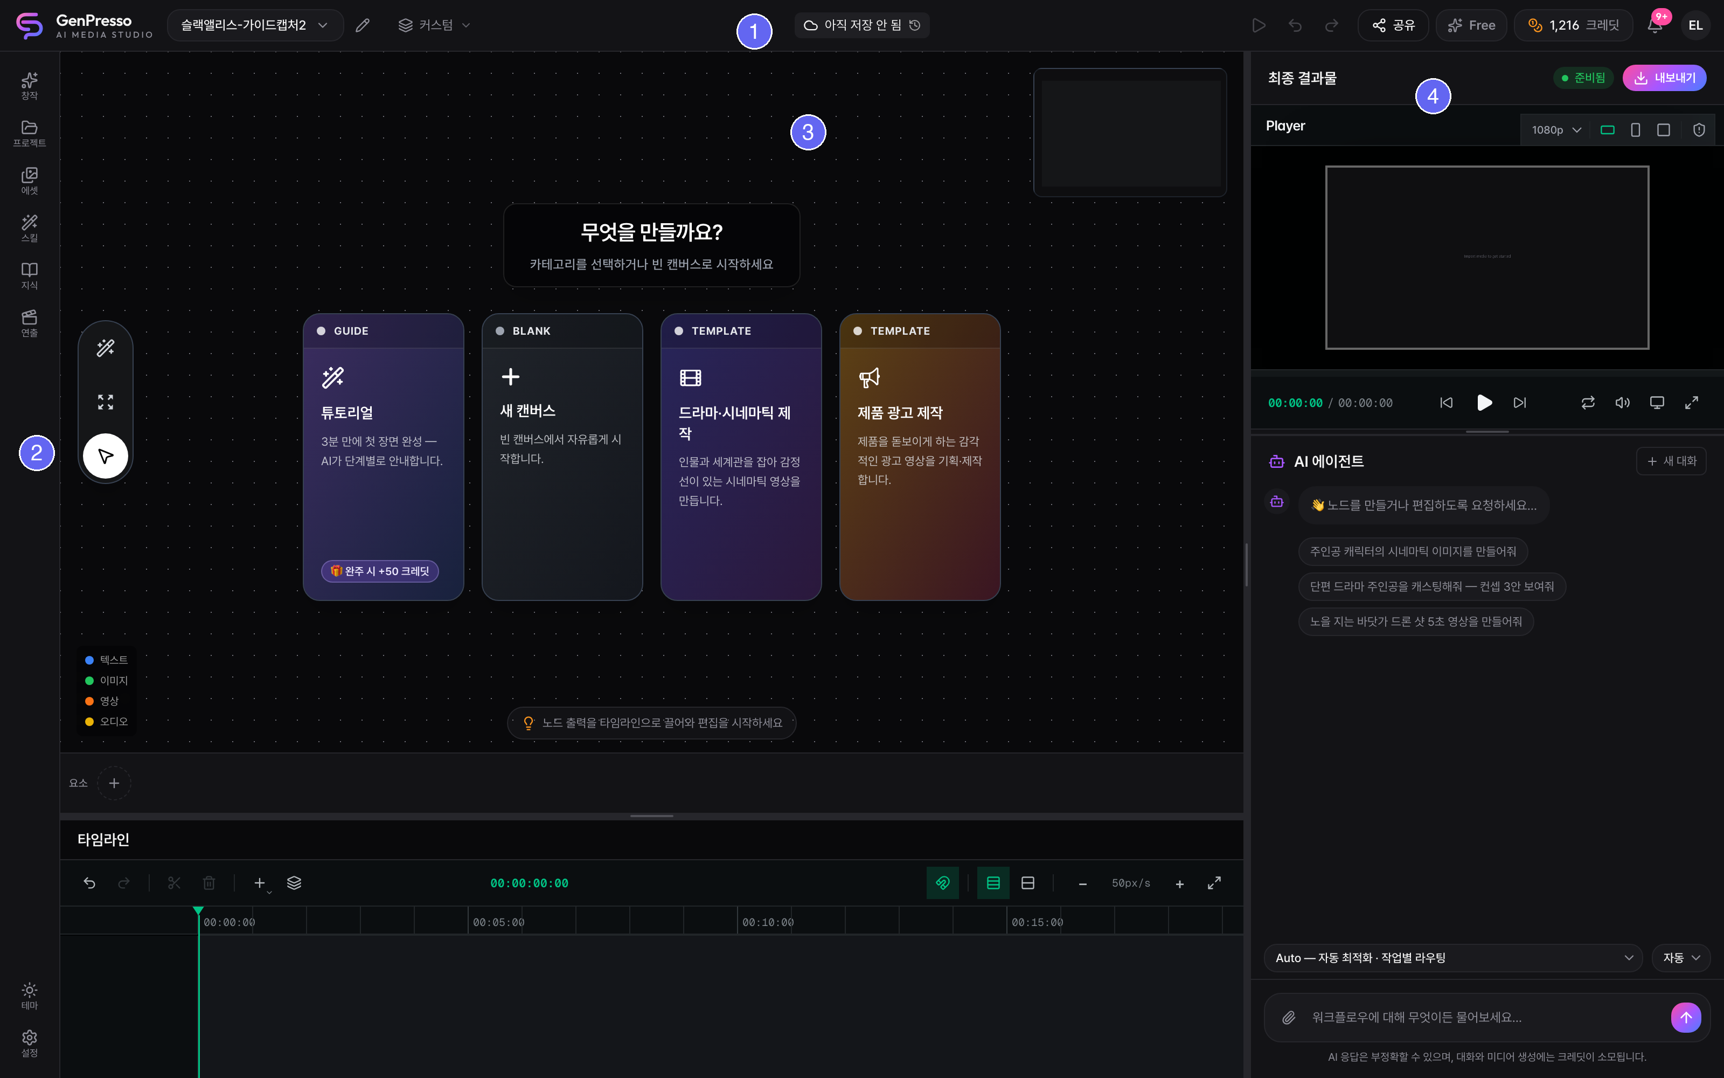
Task: Toggle the compact track view button
Action: (1028, 883)
